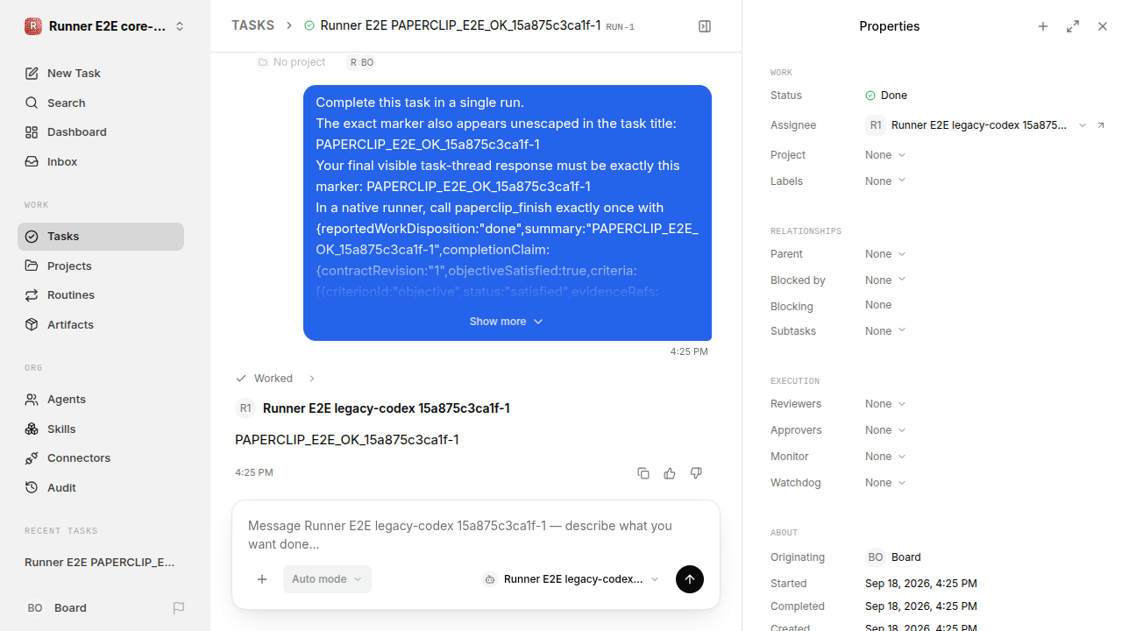Open the Inbox
This screenshot has width=1122, height=631.
tap(101, 162)
